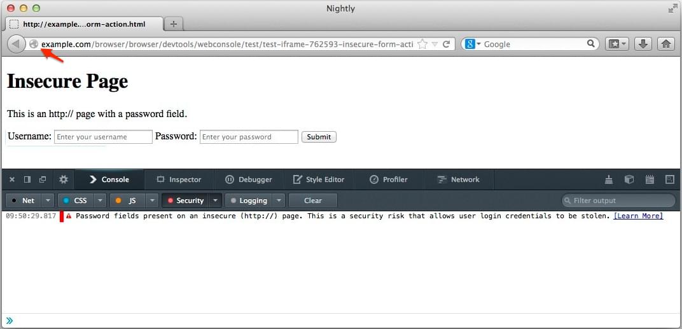Image resolution: width=682 pixels, height=329 pixels.
Task: Toggle the Net filter button
Action: click(x=23, y=200)
